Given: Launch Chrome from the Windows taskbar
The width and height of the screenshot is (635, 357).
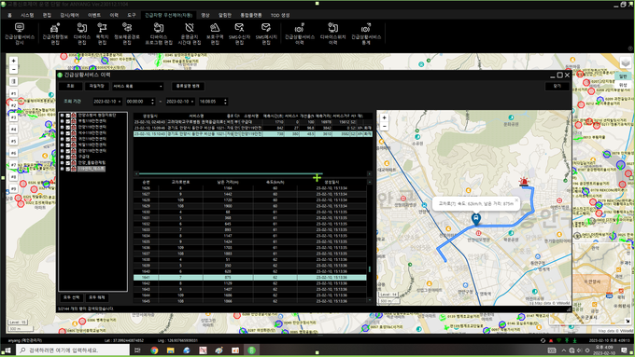Looking at the screenshot, I should click(154, 350).
